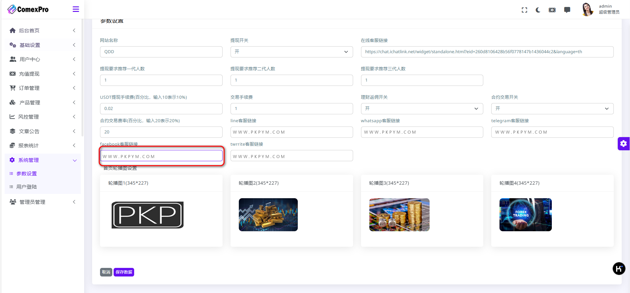The width and height of the screenshot is (630, 293).
Task: Click the black round chat widget icon
Action: click(x=619, y=269)
